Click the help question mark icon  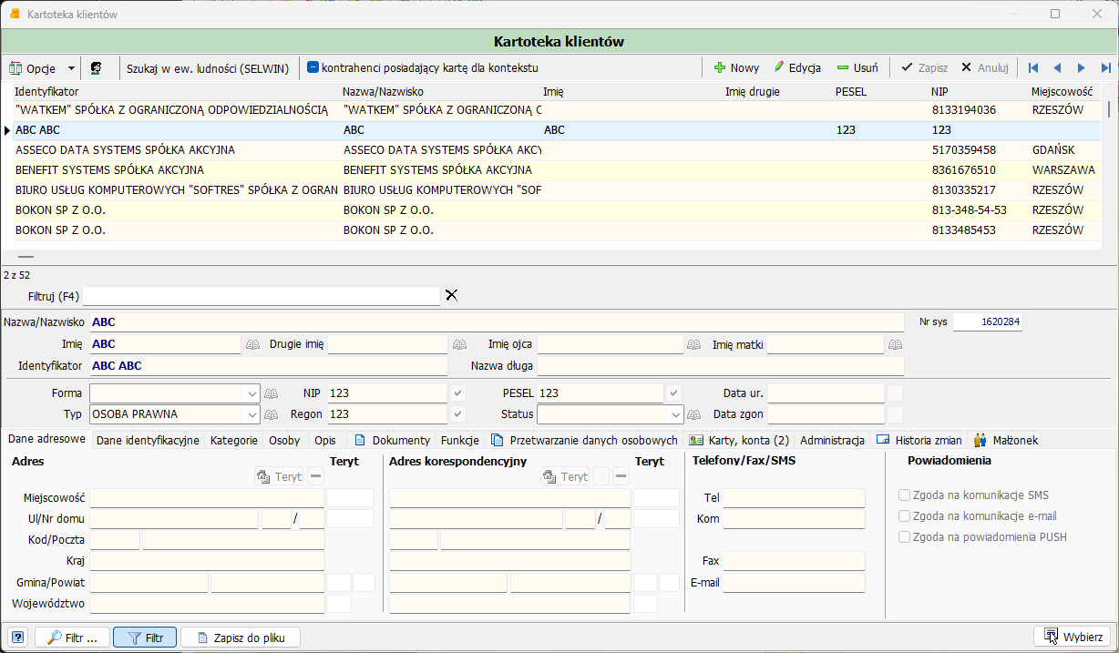[18, 638]
